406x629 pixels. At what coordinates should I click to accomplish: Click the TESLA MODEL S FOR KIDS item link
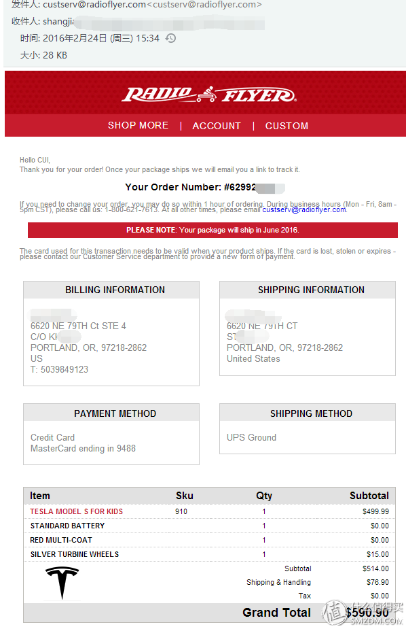[77, 511]
